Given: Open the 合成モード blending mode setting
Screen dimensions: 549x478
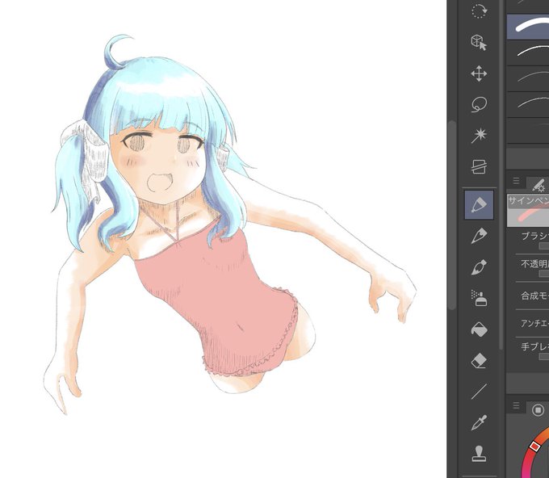Looking at the screenshot, I should click(x=534, y=296).
